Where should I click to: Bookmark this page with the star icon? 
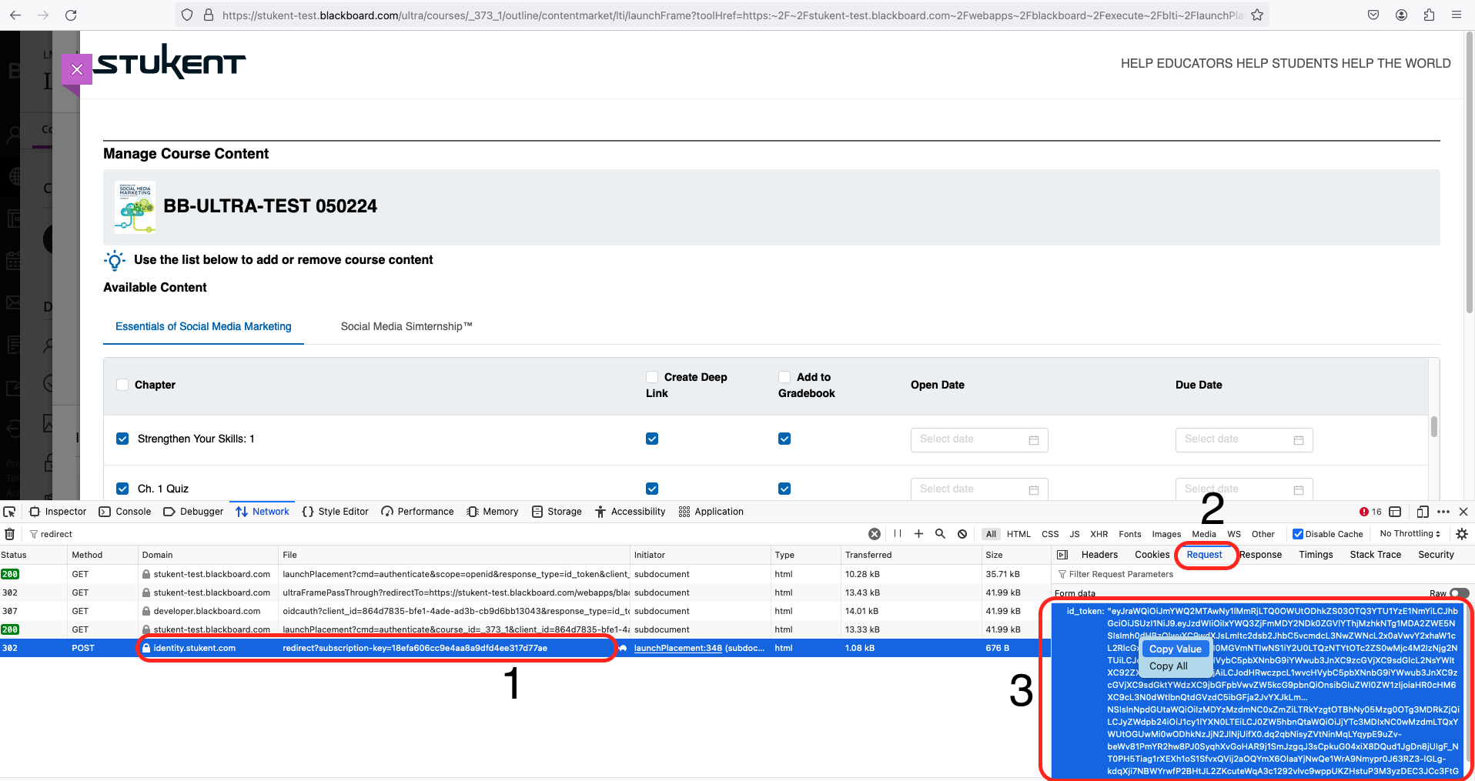pos(1257,15)
